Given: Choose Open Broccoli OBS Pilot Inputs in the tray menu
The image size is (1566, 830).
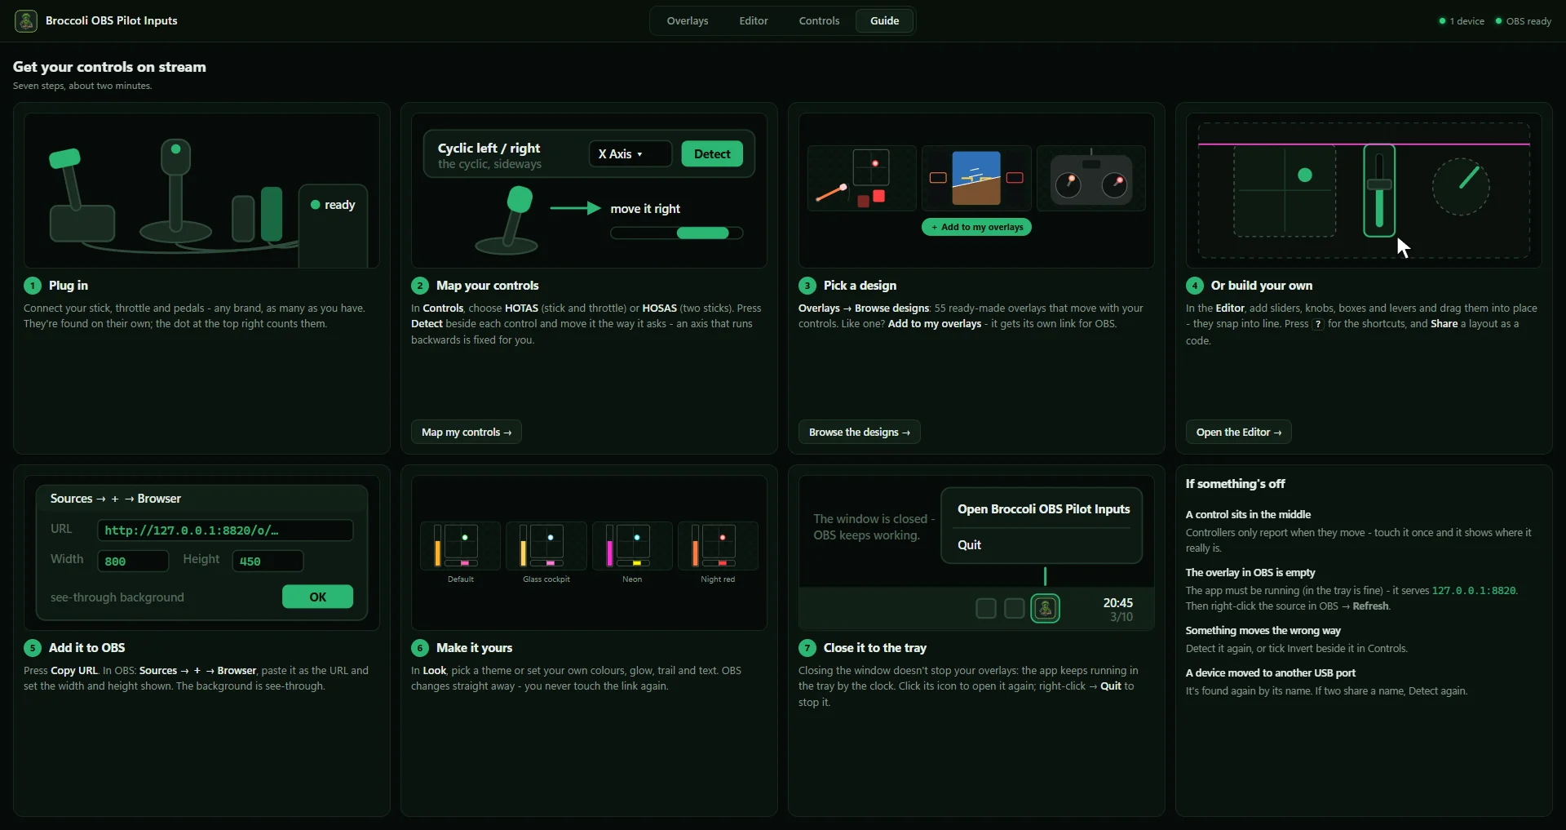Looking at the screenshot, I should [x=1043, y=509].
